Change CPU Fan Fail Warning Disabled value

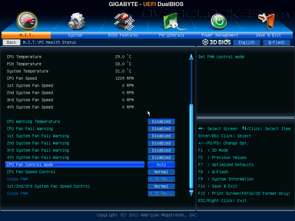point(161,129)
